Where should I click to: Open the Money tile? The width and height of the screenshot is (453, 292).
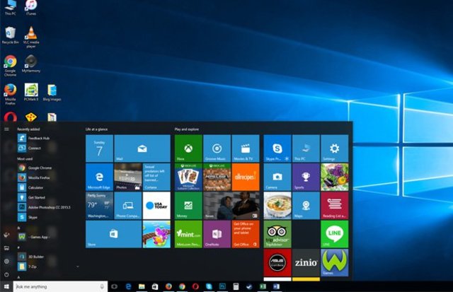[x=188, y=206]
